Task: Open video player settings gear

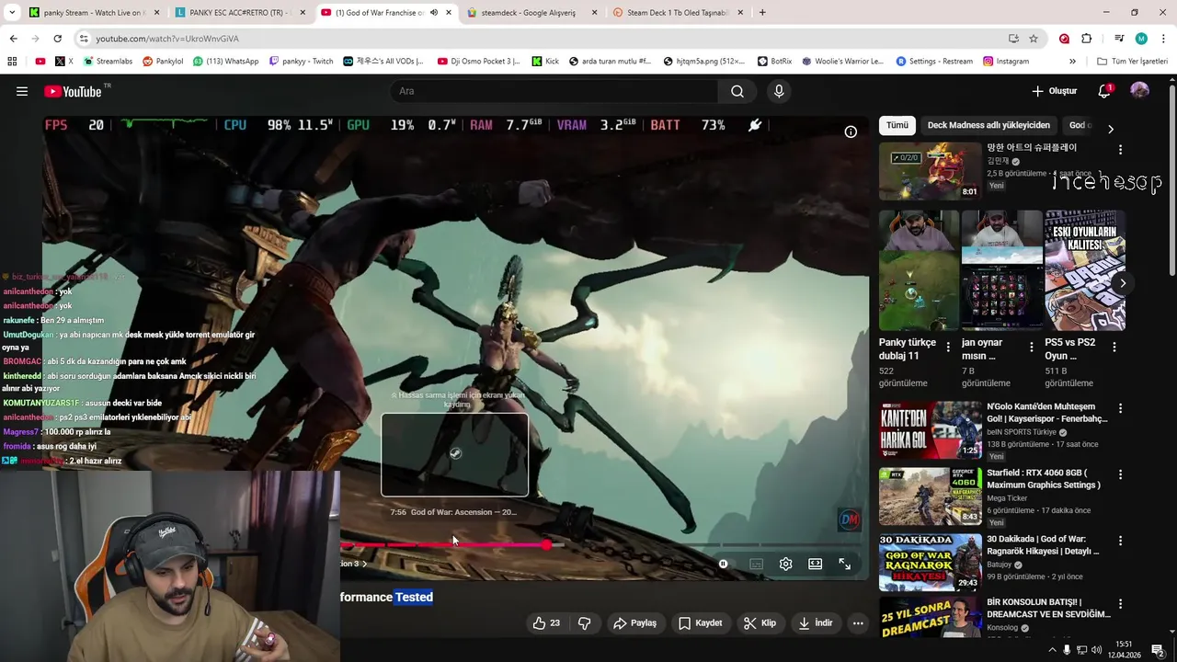Action: 785,564
